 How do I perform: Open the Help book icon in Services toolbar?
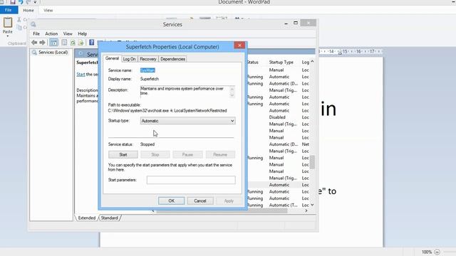(x=92, y=43)
